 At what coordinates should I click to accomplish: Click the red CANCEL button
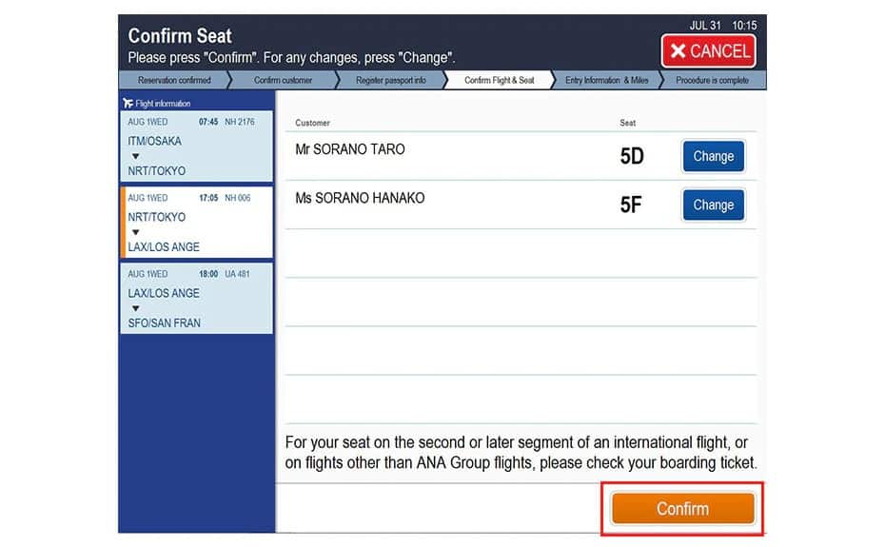(x=710, y=50)
